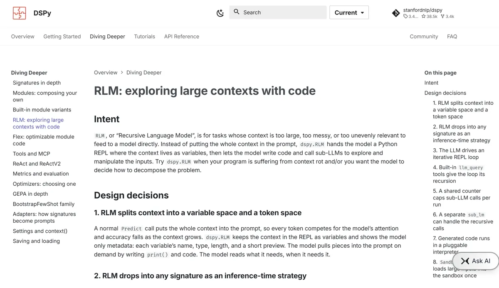The image size is (499, 288).
Task: Click the Design decisions section heading
Action: click(131, 195)
